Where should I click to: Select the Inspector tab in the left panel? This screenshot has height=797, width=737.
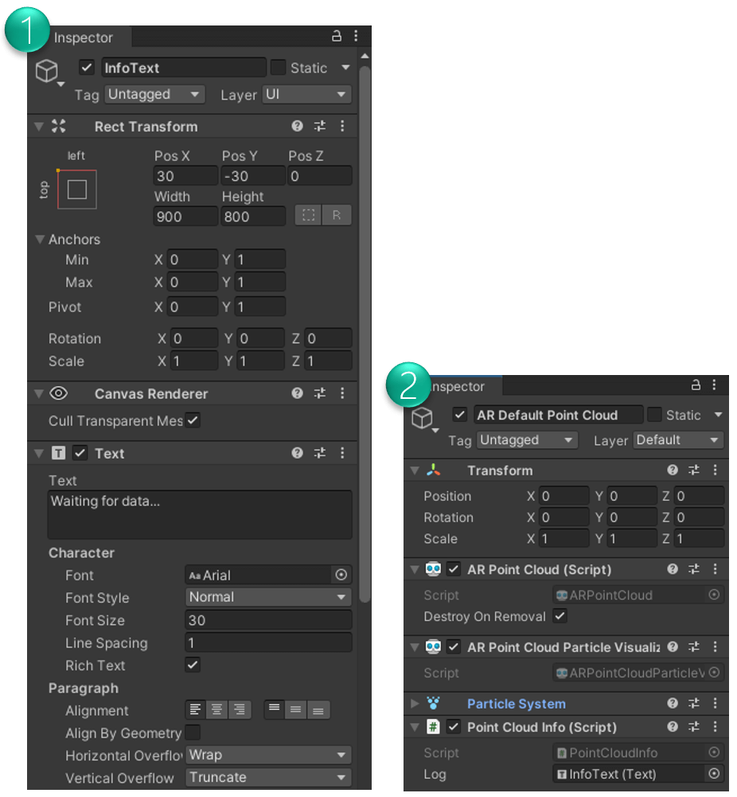click(84, 37)
